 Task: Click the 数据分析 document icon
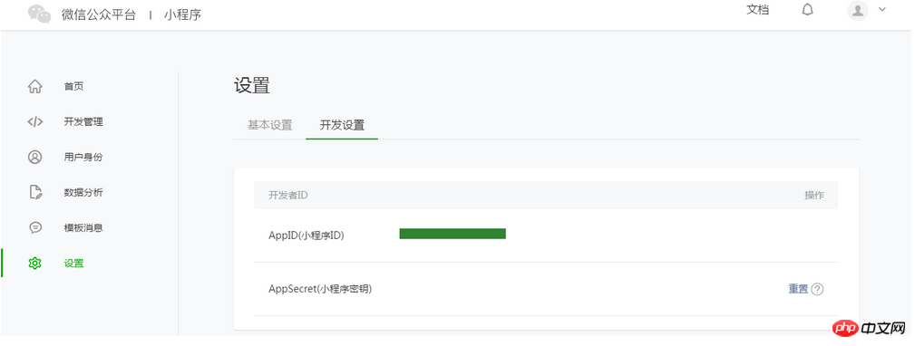coord(35,192)
